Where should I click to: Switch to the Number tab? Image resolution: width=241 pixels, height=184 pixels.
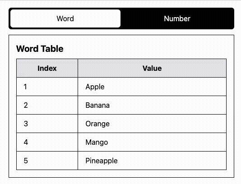177,18
